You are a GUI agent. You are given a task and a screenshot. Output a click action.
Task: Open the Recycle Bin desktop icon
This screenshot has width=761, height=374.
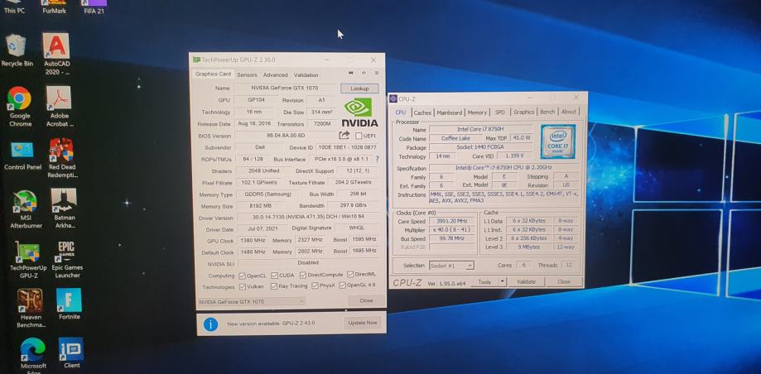pos(17,50)
